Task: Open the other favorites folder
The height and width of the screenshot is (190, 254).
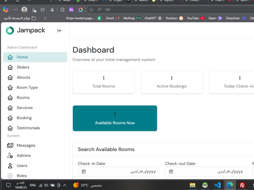Action: pyautogui.click(x=20, y=18)
